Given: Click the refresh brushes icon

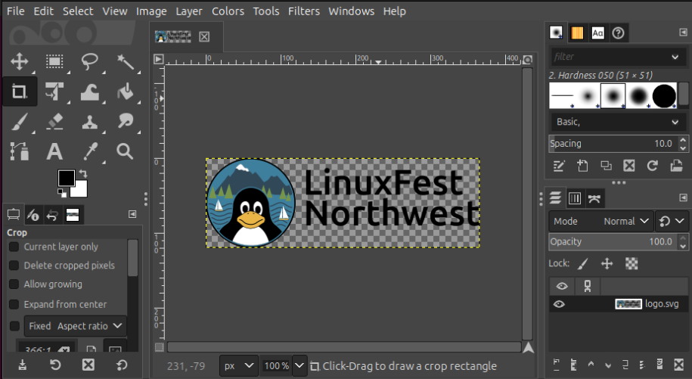Looking at the screenshot, I should point(652,166).
